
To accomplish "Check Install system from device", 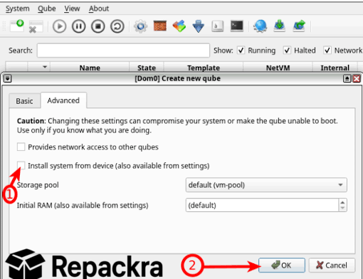I will [21, 165].
